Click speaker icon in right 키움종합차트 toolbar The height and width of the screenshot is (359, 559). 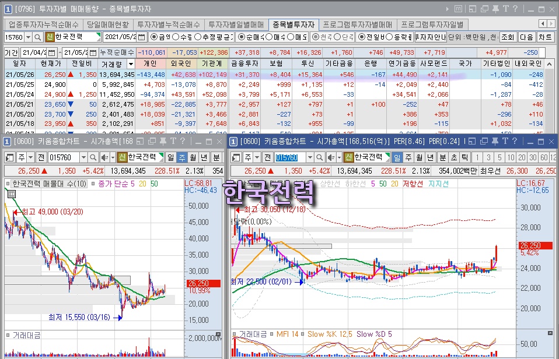(331, 157)
